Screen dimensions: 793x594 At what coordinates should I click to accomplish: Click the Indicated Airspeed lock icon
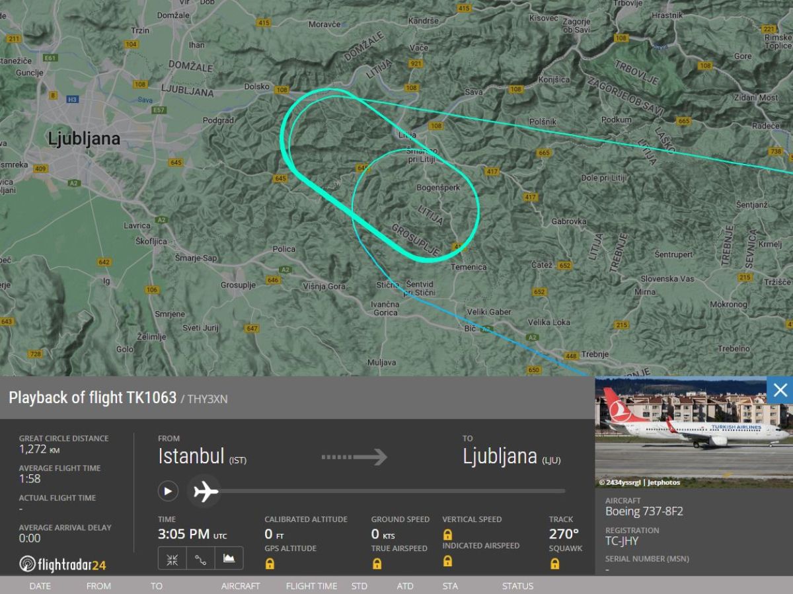447,561
